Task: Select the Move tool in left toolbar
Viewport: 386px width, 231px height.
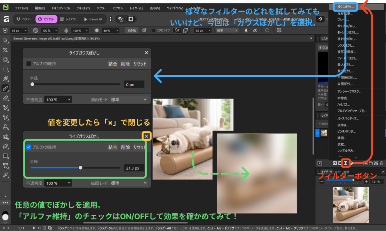Action: pyautogui.click(x=5, y=40)
